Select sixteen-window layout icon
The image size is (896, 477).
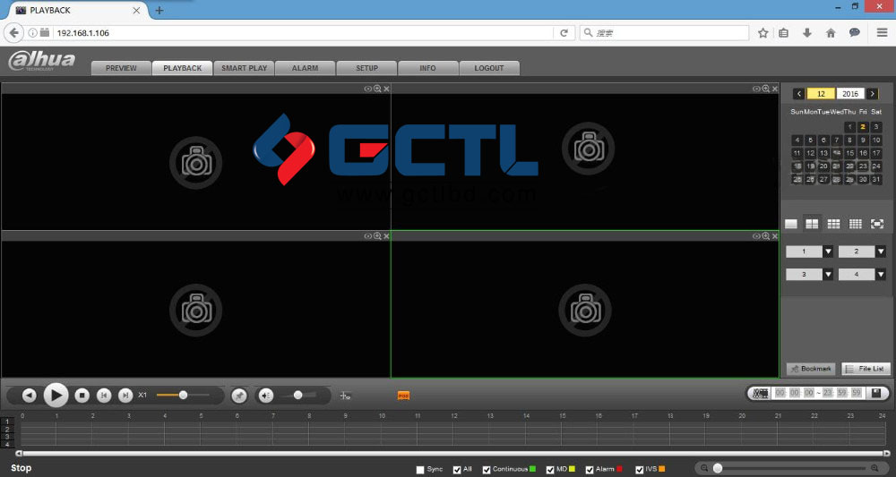(856, 225)
